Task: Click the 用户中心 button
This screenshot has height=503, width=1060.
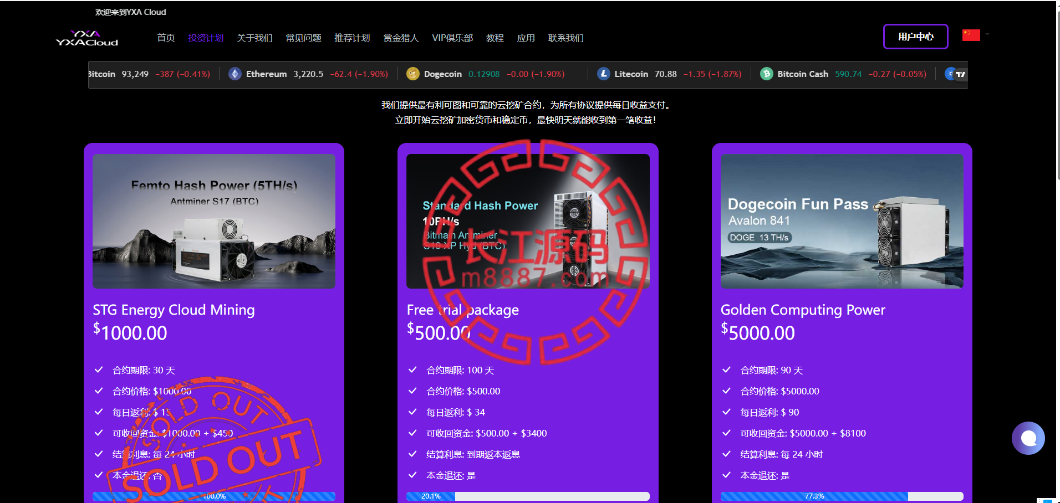Action: pyautogui.click(x=916, y=37)
